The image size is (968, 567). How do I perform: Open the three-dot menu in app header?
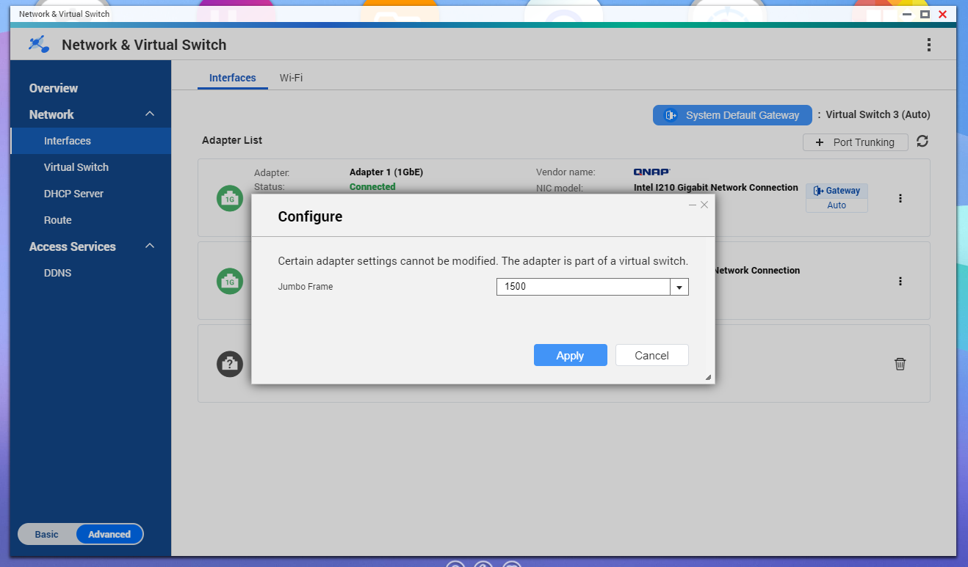point(928,45)
